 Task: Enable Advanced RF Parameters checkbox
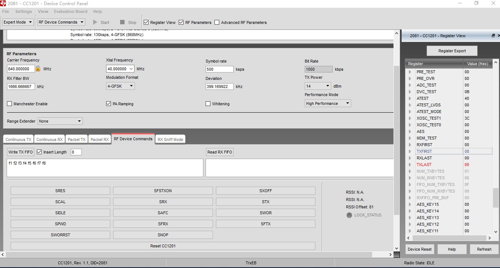[217, 22]
